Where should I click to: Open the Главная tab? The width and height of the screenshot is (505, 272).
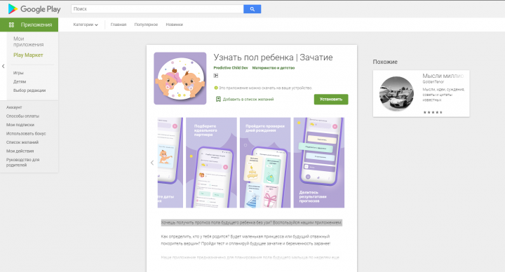[x=119, y=25]
